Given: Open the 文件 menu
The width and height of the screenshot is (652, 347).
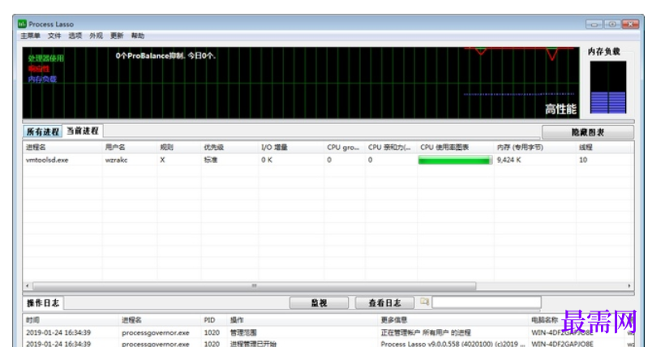Looking at the screenshot, I should 54,36.
